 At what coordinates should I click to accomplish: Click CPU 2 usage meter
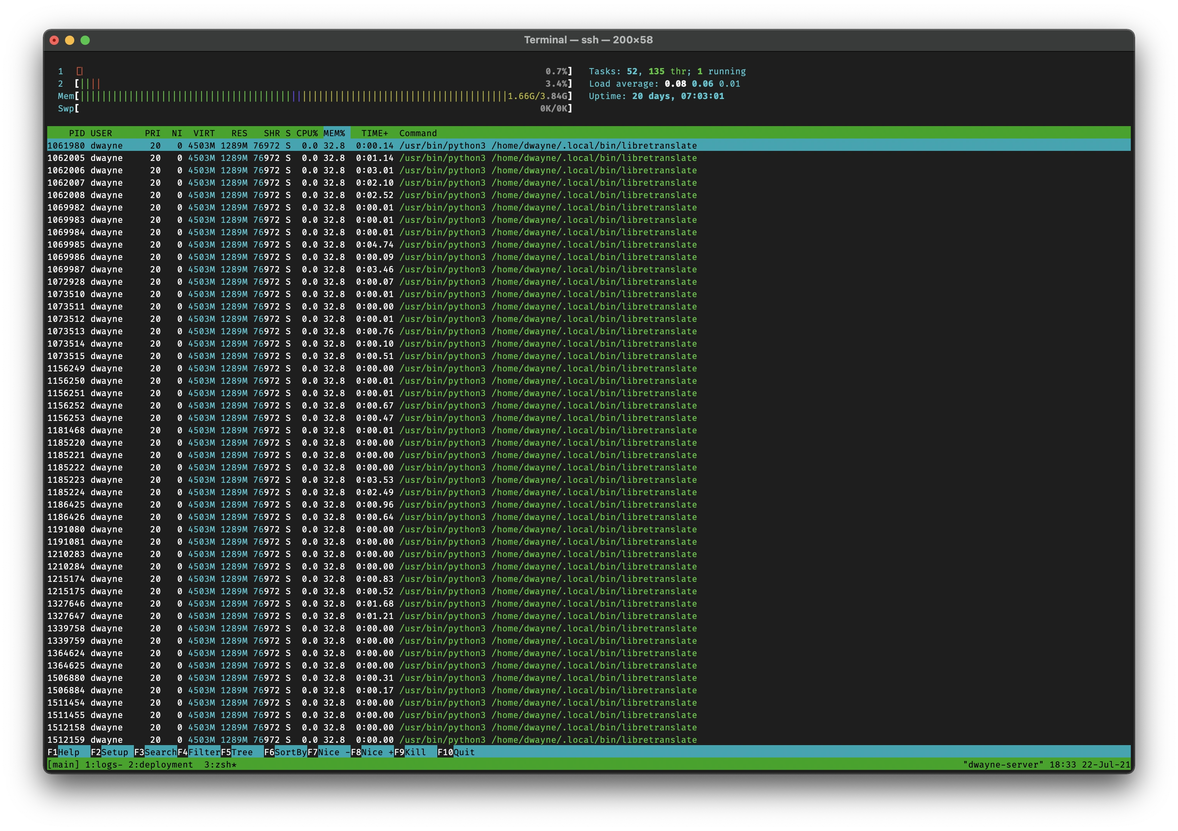click(315, 84)
